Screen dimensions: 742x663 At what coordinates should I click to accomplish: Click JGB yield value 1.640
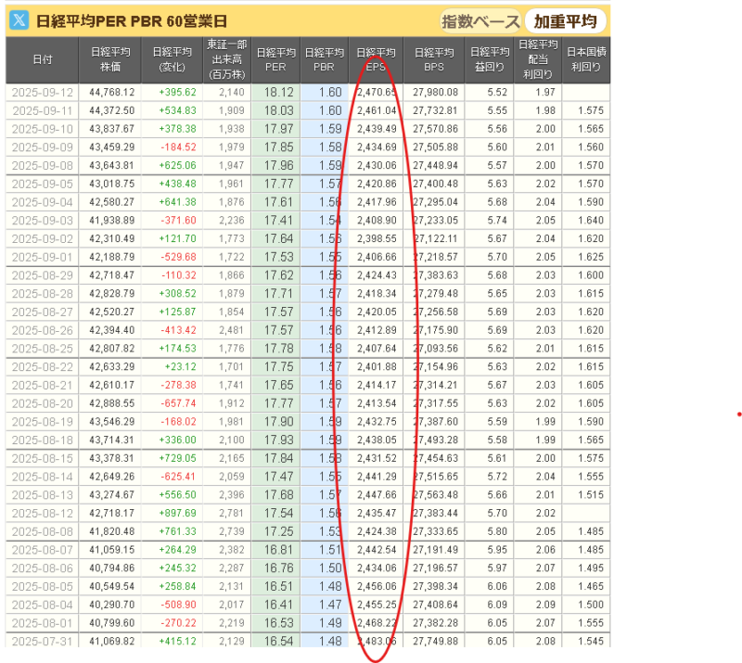(x=591, y=221)
